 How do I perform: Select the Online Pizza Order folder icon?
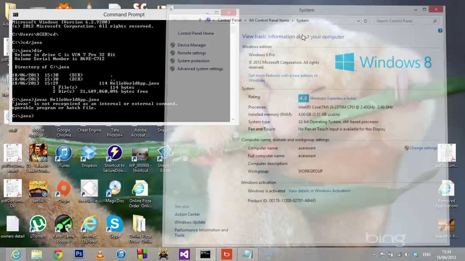point(140,229)
